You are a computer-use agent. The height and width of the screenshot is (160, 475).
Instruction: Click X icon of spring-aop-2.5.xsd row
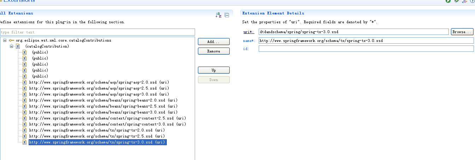pos(25,88)
